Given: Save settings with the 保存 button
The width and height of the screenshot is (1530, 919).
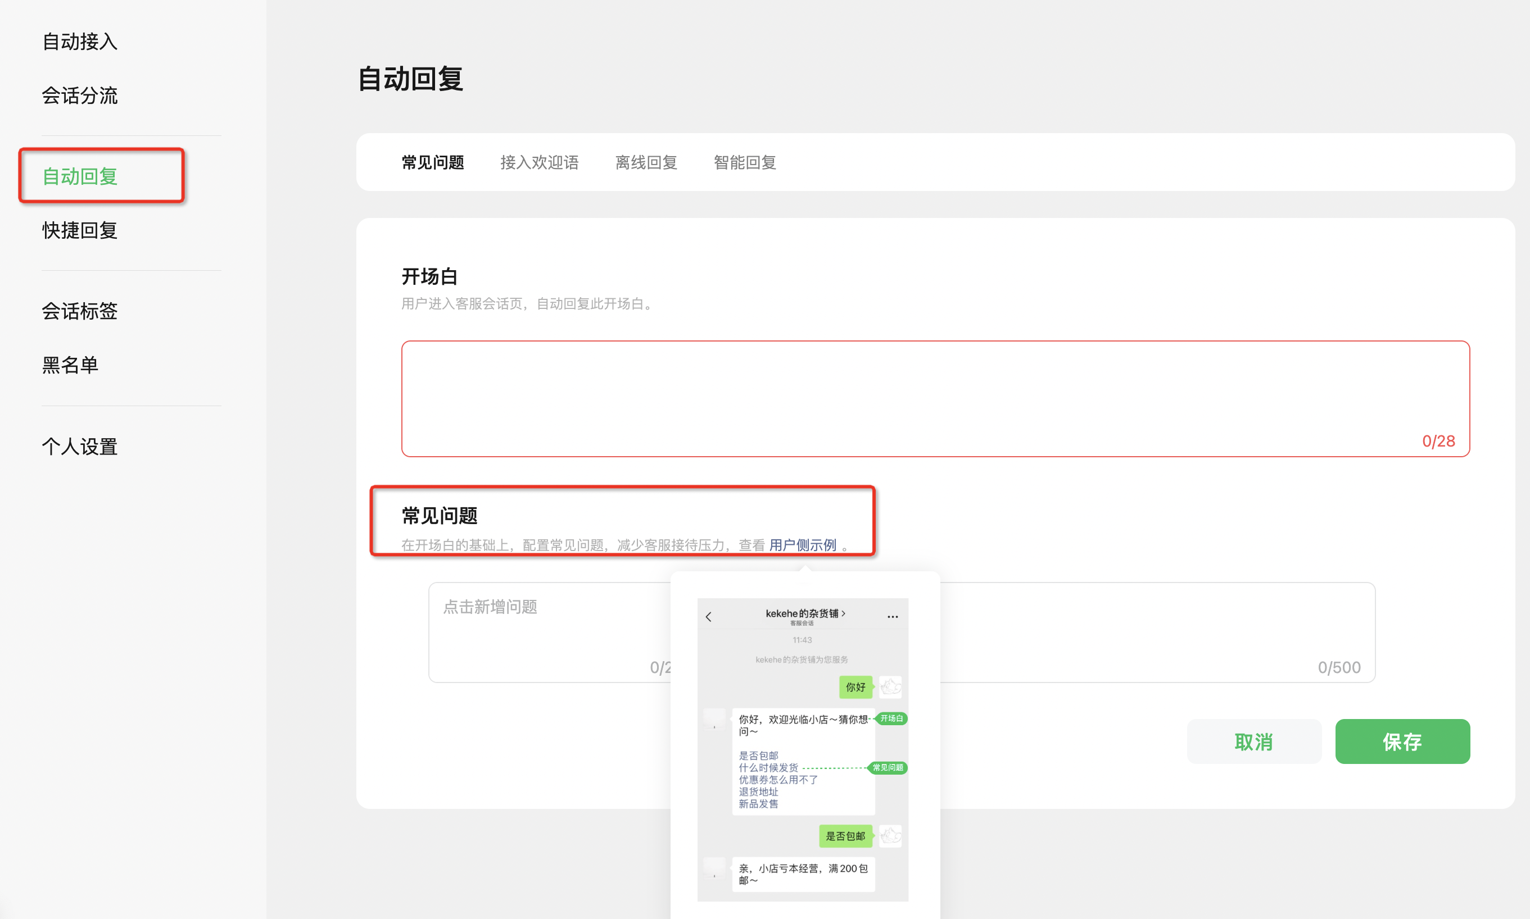Looking at the screenshot, I should click(1402, 741).
